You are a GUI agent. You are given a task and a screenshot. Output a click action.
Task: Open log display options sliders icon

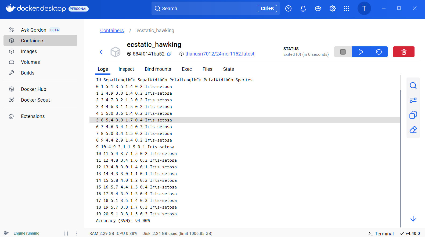coord(413,100)
